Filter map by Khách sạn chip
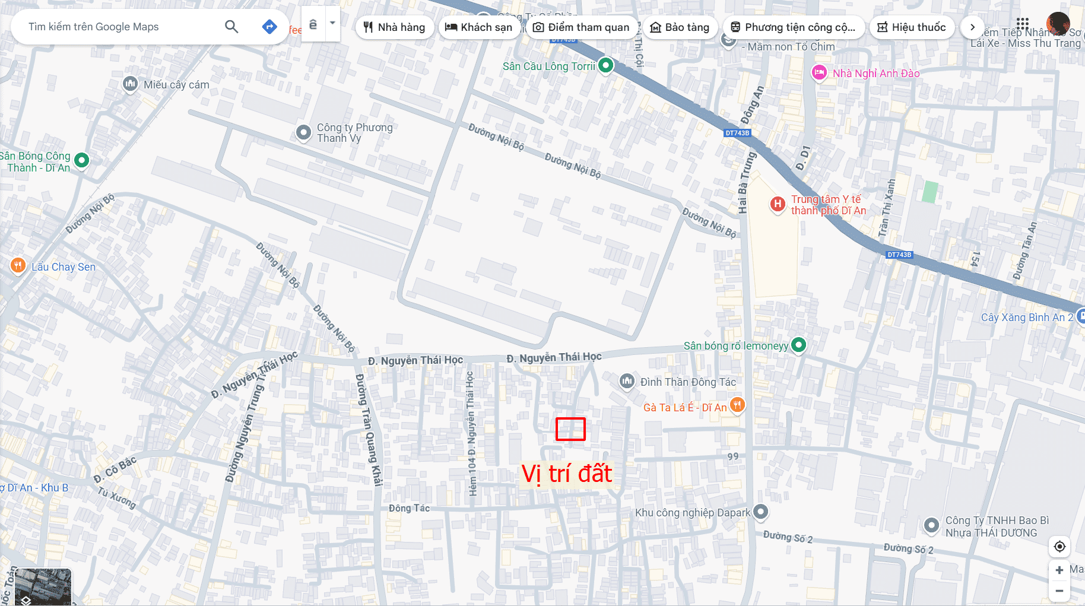Image resolution: width=1085 pixels, height=606 pixels. tap(479, 27)
